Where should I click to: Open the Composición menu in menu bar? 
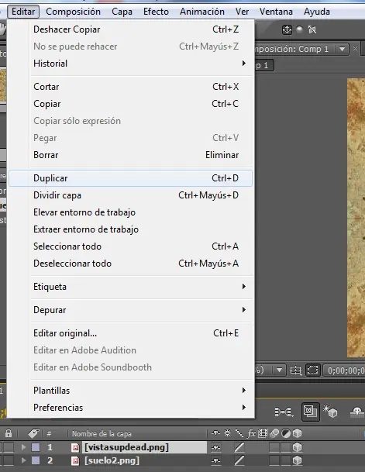pyautogui.click(x=73, y=12)
